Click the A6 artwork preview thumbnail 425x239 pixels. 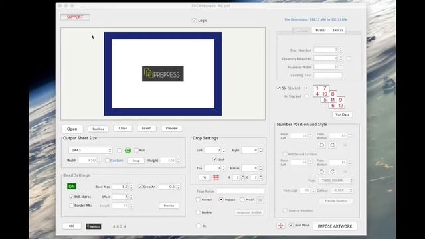point(163,74)
